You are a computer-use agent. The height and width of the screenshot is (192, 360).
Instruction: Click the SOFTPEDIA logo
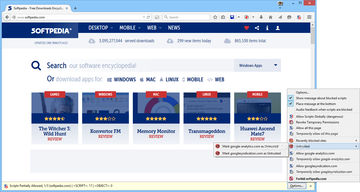pos(51,31)
